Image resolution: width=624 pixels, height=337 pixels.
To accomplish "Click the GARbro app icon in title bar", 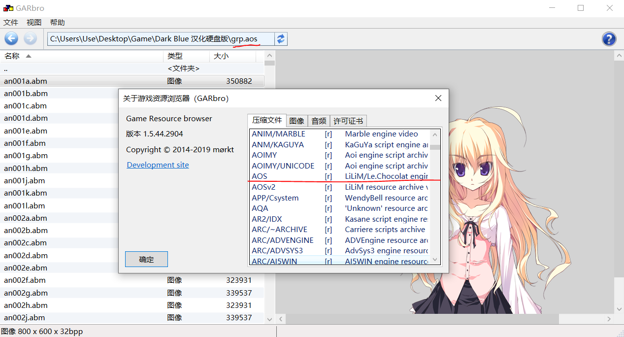I will [8, 8].
